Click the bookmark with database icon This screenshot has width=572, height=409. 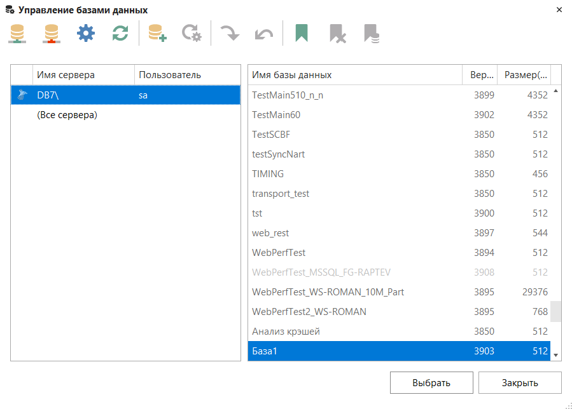tap(372, 33)
